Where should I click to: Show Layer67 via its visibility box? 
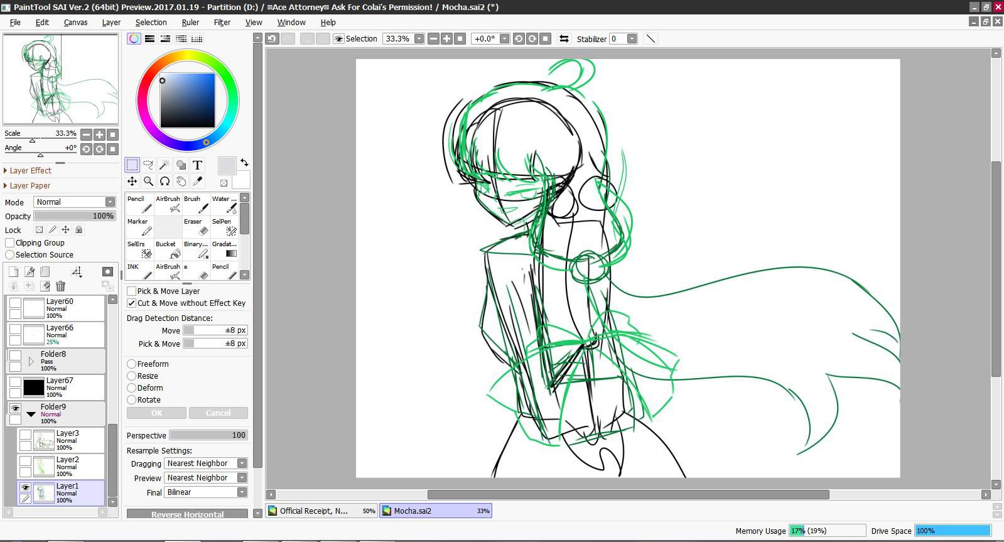15,382
